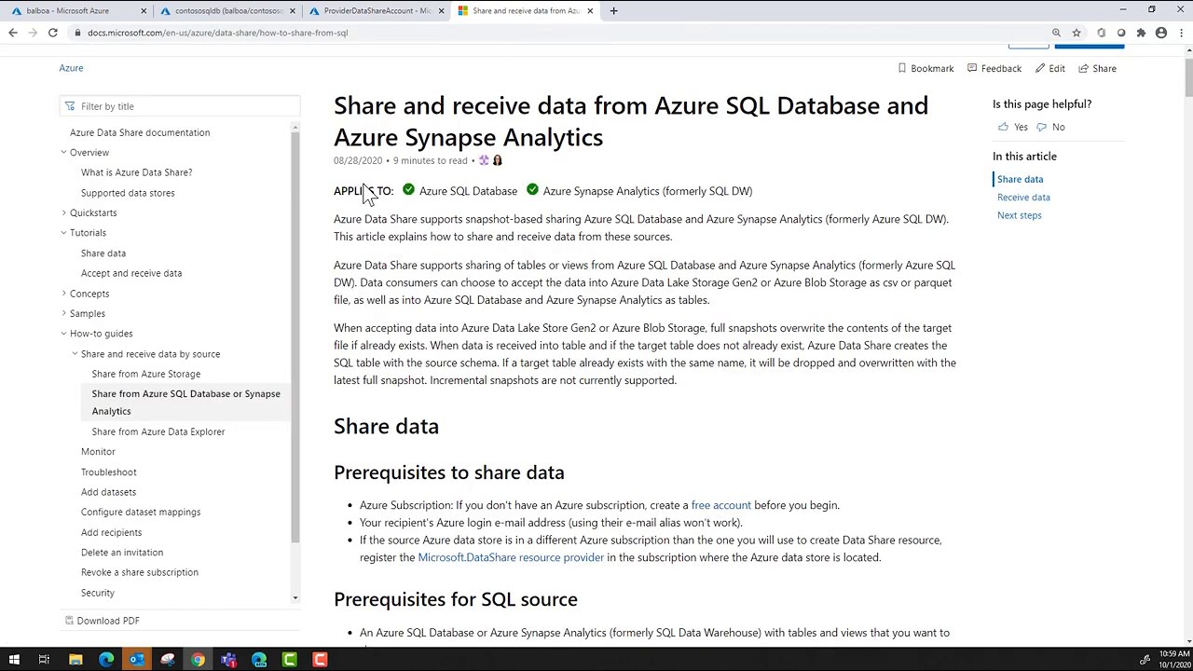Open the Chrome profile avatar

pos(1161,33)
